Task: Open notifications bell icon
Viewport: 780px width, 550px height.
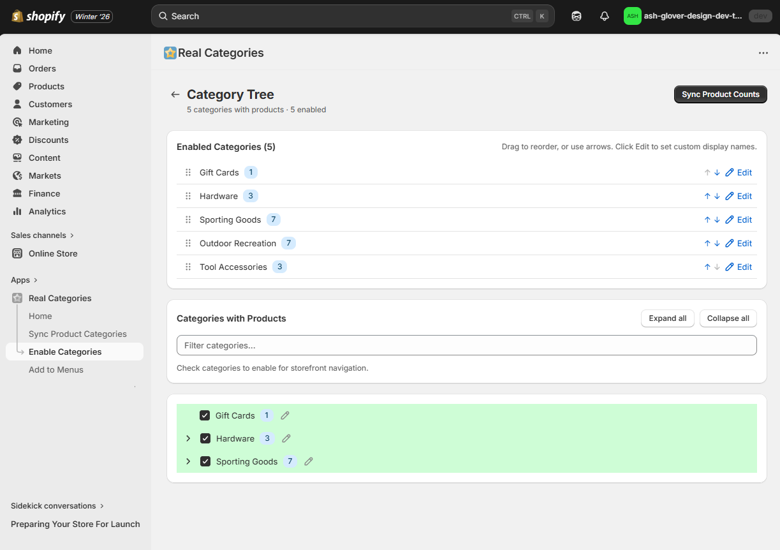Action: pyautogui.click(x=604, y=16)
